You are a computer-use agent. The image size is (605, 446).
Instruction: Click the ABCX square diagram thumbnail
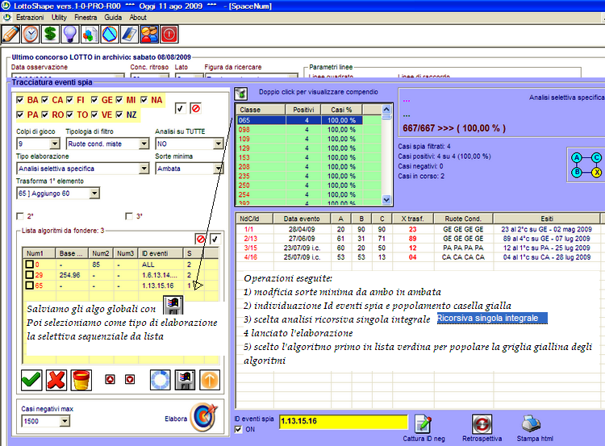click(x=587, y=165)
